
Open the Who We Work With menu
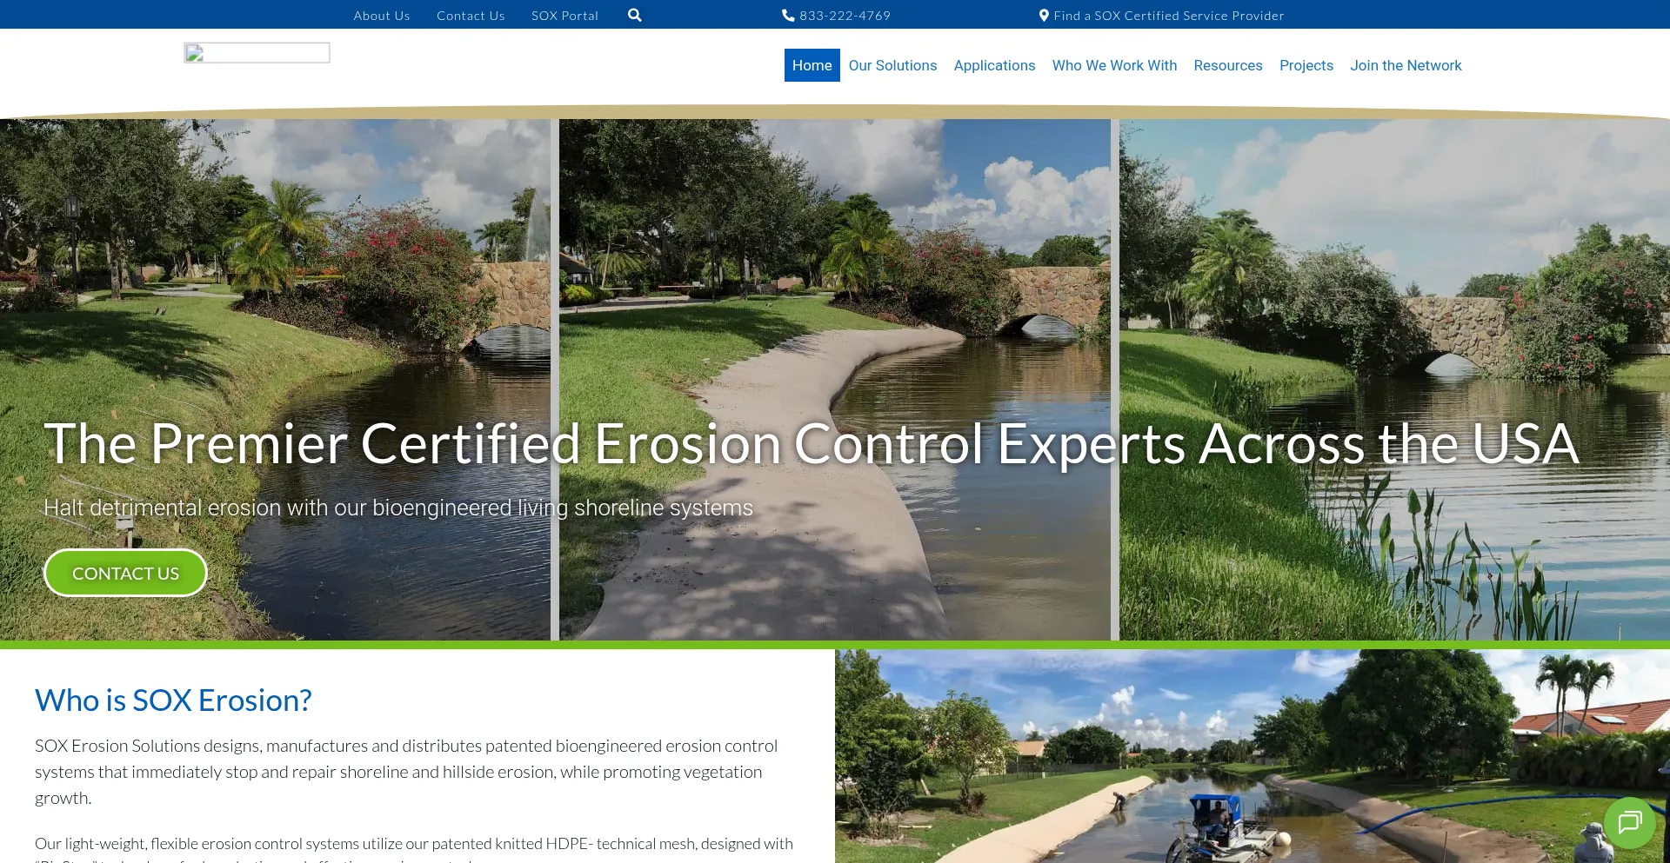coord(1114,65)
